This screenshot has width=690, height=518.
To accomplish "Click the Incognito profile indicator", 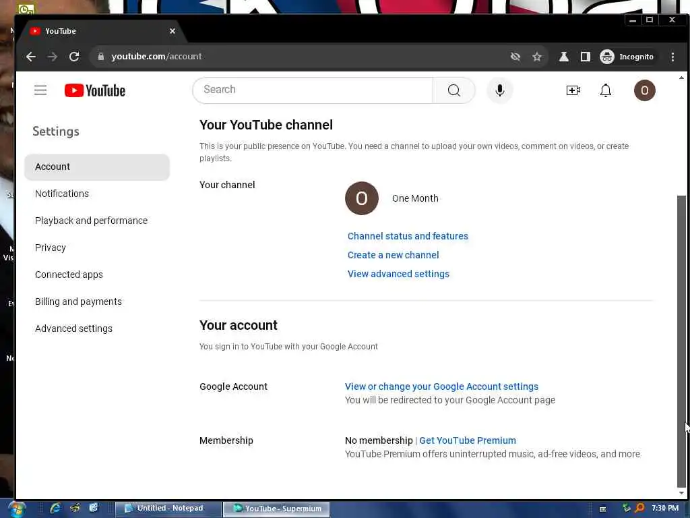I will pos(627,57).
